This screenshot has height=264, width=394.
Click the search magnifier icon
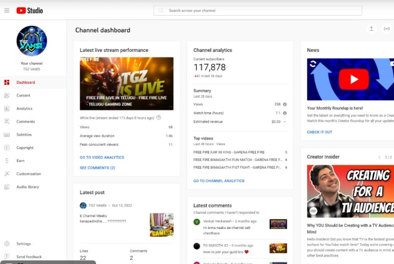click(161, 11)
